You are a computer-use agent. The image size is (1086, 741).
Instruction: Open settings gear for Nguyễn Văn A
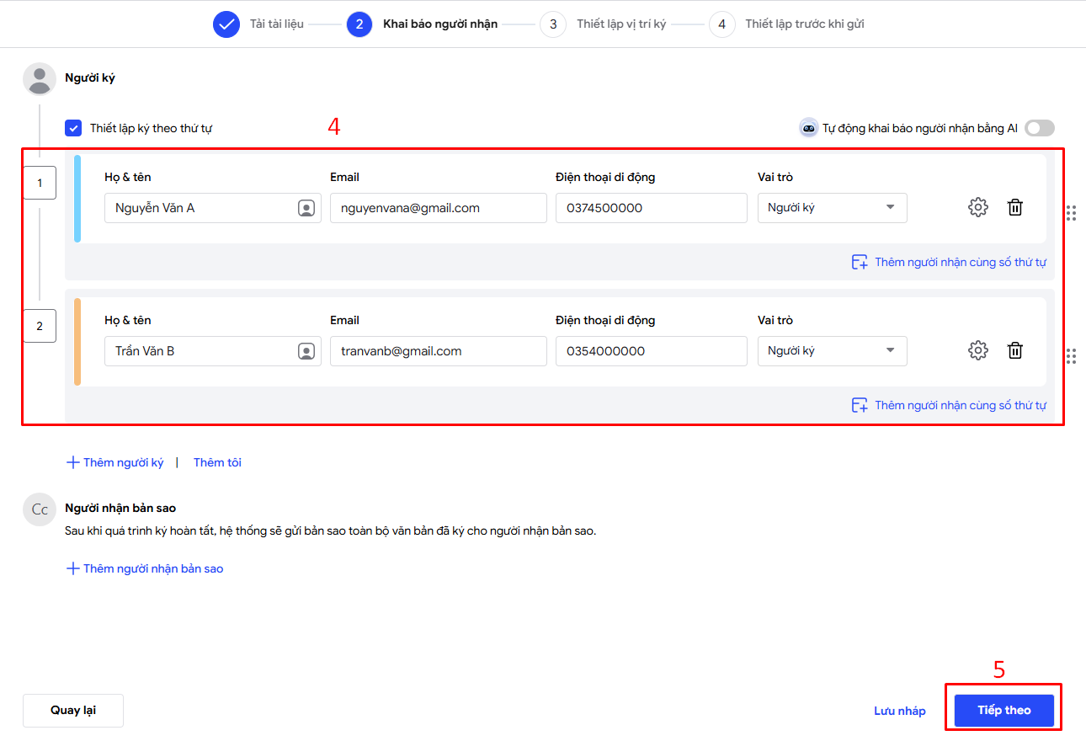[x=977, y=207]
